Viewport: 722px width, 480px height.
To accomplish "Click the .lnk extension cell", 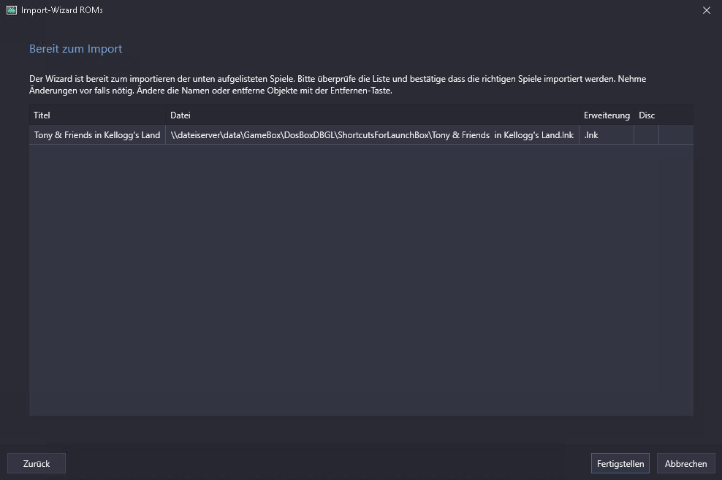I will [607, 135].
